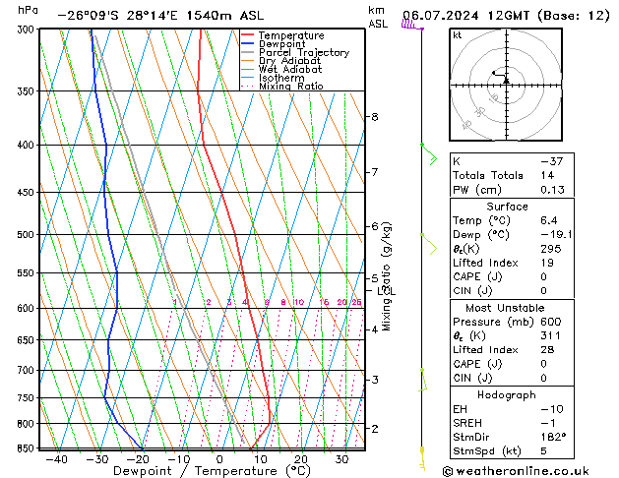Viewport: 619px width, 478px height.
Task: Click the '0' temperature axis label
Action: click(219, 459)
